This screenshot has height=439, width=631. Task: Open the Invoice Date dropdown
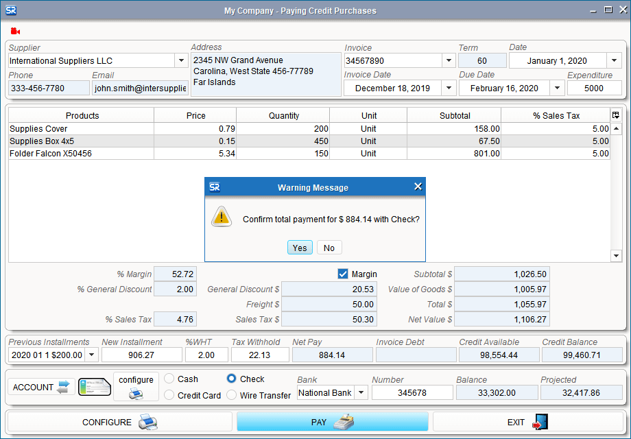[x=449, y=88]
